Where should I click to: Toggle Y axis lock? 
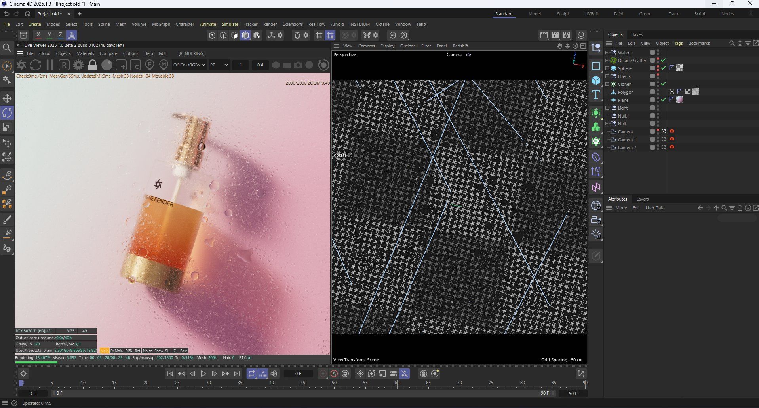click(49, 35)
